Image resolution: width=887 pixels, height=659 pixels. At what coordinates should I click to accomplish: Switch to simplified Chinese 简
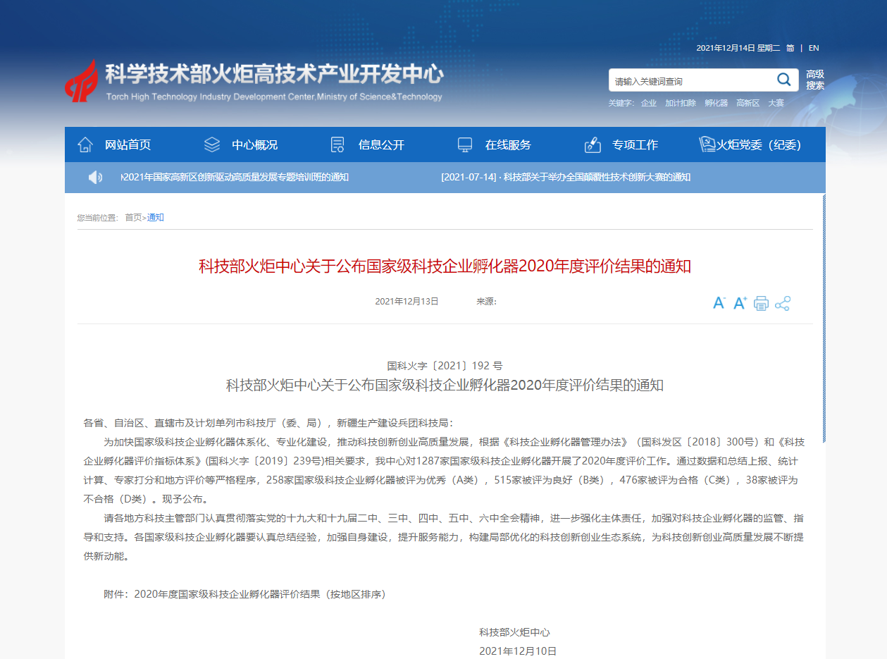click(x=790, y=48)
